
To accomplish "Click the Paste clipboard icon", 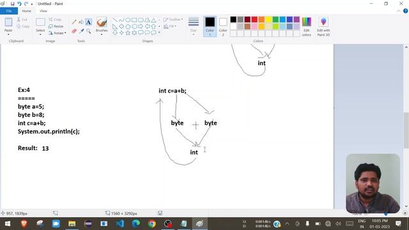I will 8,22.
